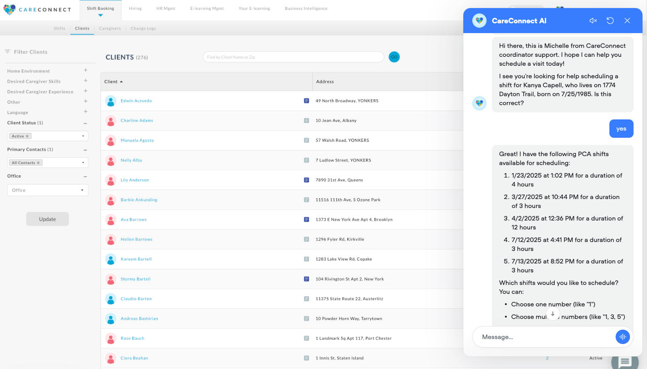Open the chat bubble widget in the corner
Image resolution: width=647 pixels, height=369 pixels.
tap(625, 361)
